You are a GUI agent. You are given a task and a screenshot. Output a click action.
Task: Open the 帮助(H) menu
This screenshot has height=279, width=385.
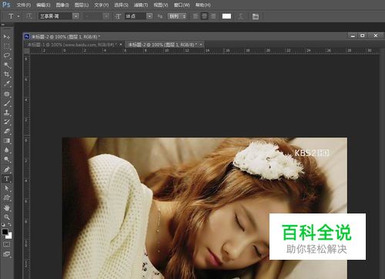[x=203, y=5]
